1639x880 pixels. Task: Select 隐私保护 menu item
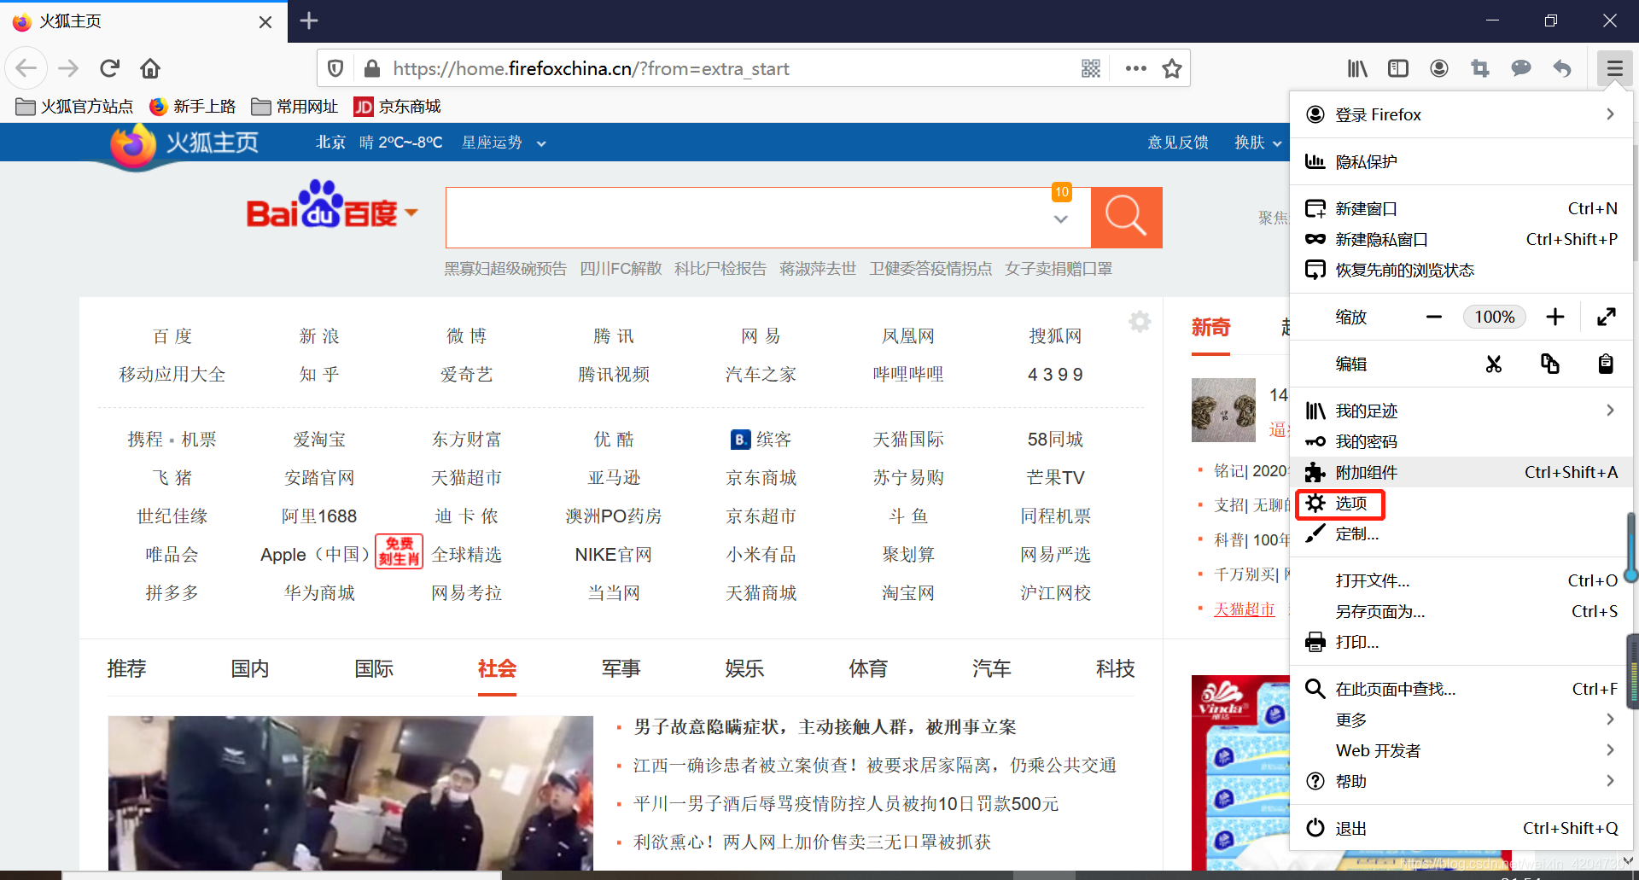tap(1461, 161)
